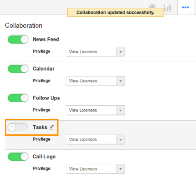Expand the Calendar privilege dropdown arrow
The height and width of the screenshot is (178, 196).
(x=120, y=81)
